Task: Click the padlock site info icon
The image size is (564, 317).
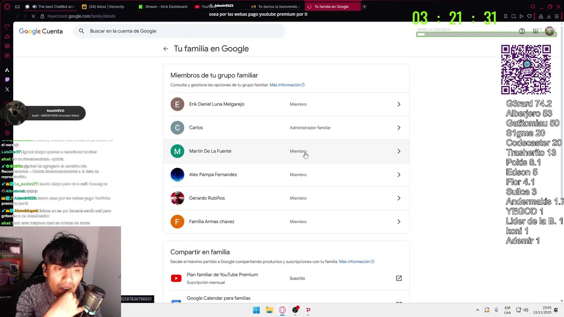Action: 42,16
